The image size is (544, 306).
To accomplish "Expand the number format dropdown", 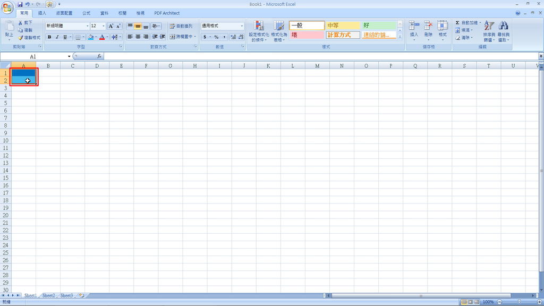I will [x=242, y=26].
